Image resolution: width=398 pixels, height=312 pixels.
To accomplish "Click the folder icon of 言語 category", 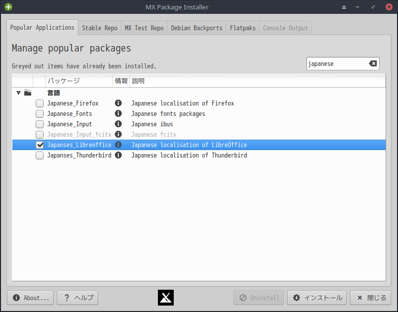I will [28, 93].
